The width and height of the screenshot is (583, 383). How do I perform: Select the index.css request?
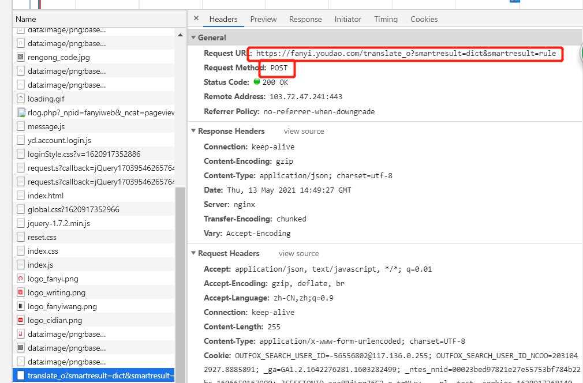pyautogui.click(x=94, y=251)
